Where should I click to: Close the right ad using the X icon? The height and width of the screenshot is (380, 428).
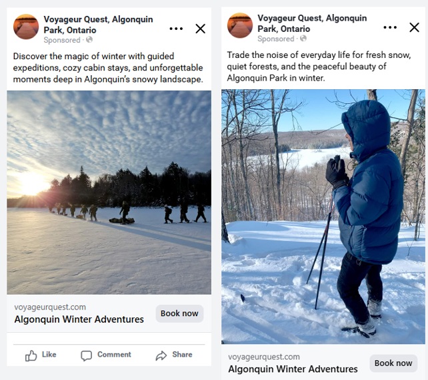(x=414, y=27)
